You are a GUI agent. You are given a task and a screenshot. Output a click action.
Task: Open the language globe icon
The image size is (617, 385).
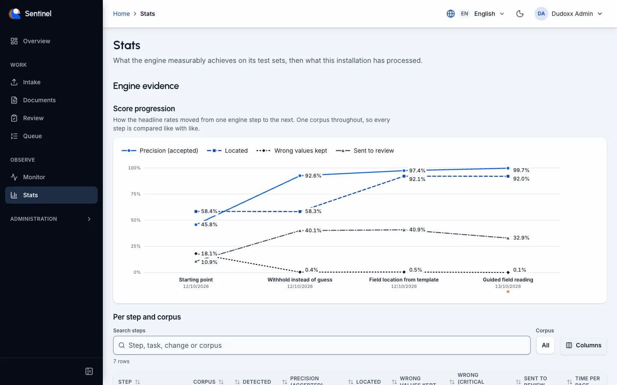tap(451, 14)
